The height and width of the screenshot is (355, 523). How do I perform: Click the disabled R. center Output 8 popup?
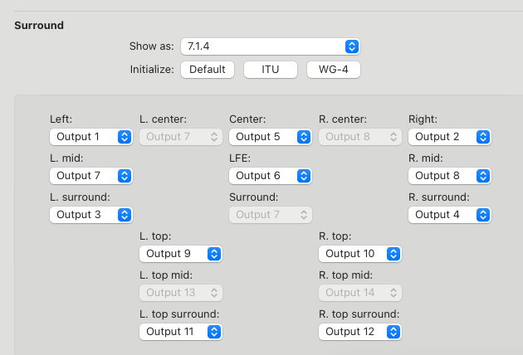[x=360, y=137]
